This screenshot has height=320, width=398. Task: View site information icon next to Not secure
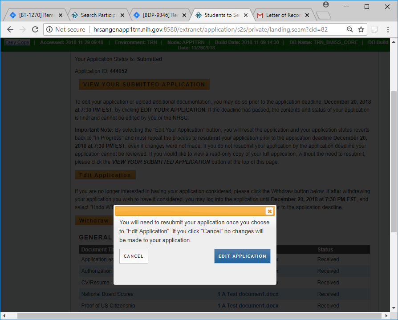point(49,29)
